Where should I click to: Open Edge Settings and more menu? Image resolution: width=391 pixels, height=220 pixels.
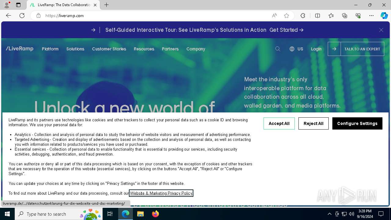tap(371, 16)
